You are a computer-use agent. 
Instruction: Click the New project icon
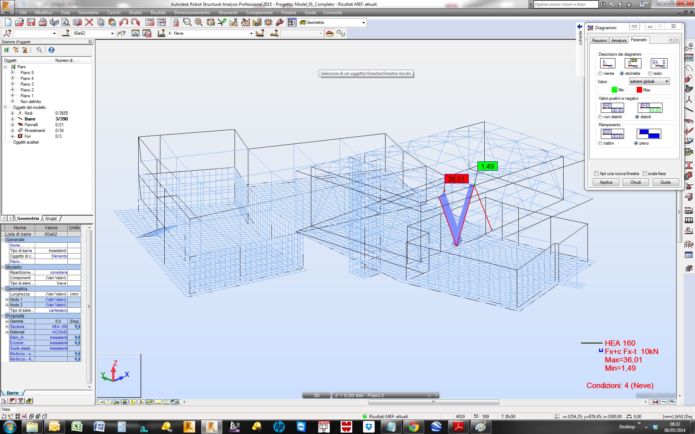coord(8,22)
